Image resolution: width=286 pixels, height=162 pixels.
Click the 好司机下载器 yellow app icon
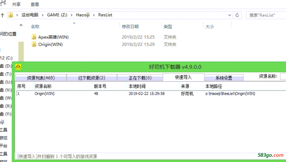point(18,66)
